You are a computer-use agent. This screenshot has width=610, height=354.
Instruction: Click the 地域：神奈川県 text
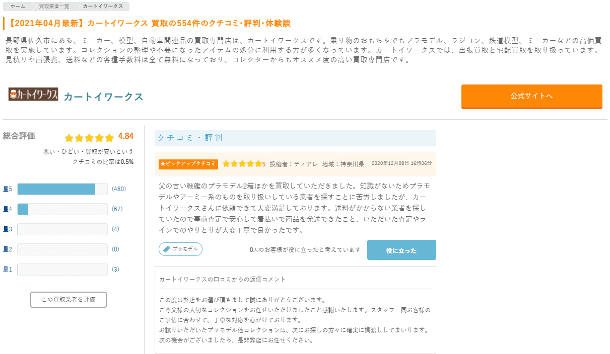tap(343, 164)
